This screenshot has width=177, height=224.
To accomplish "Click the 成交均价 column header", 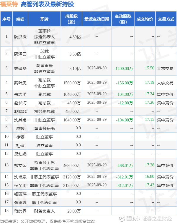I will coord(145,19).
